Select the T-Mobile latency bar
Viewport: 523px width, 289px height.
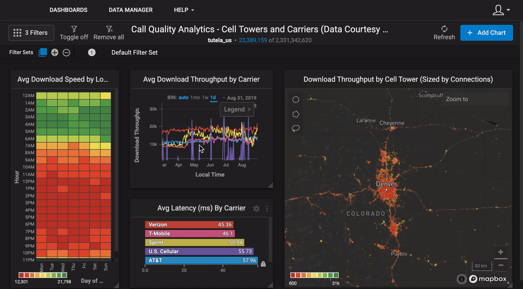(x=190, y=234)
